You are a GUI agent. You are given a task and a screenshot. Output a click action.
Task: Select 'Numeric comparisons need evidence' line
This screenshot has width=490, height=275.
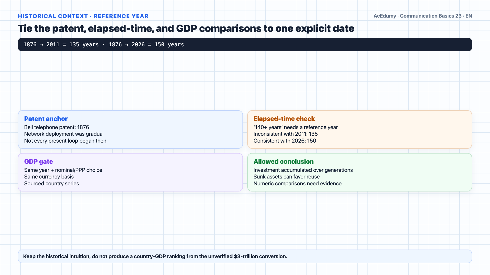click(x=297, y=184)
